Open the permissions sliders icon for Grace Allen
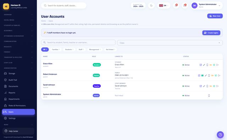Viewport: 227px width, 140px height. (x=214, y=65)
